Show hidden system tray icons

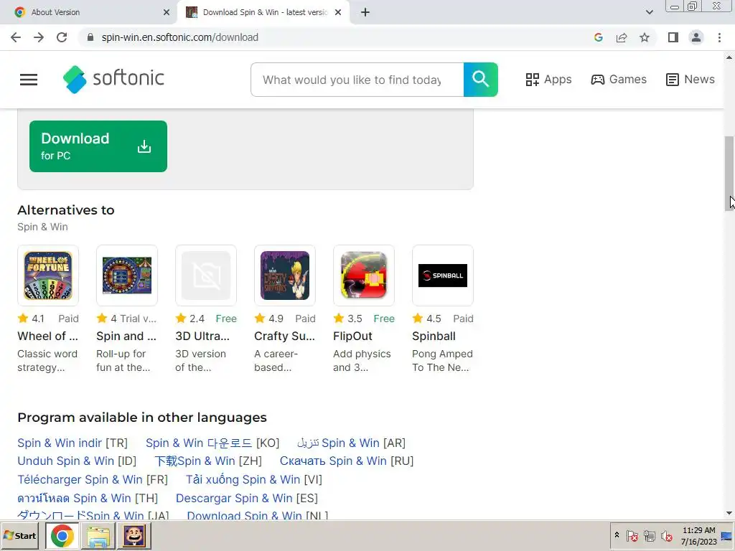617,535
